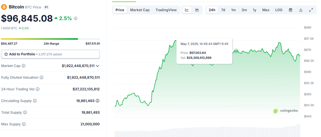321x137 pixels.
Task: Click the star icon in Add to Portfolio
Action: [6, 54]
